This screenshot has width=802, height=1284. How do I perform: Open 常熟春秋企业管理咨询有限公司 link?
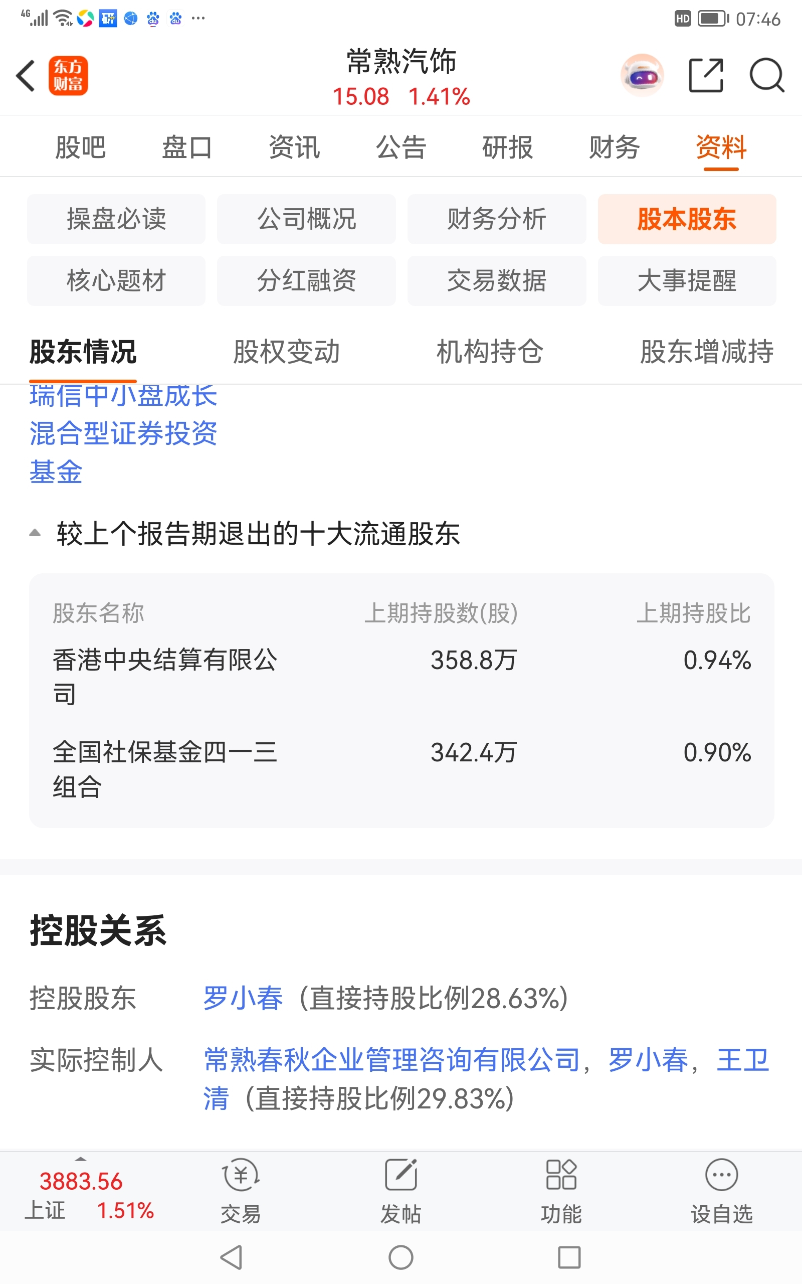pyautogui.click(x=392, y=1060)
